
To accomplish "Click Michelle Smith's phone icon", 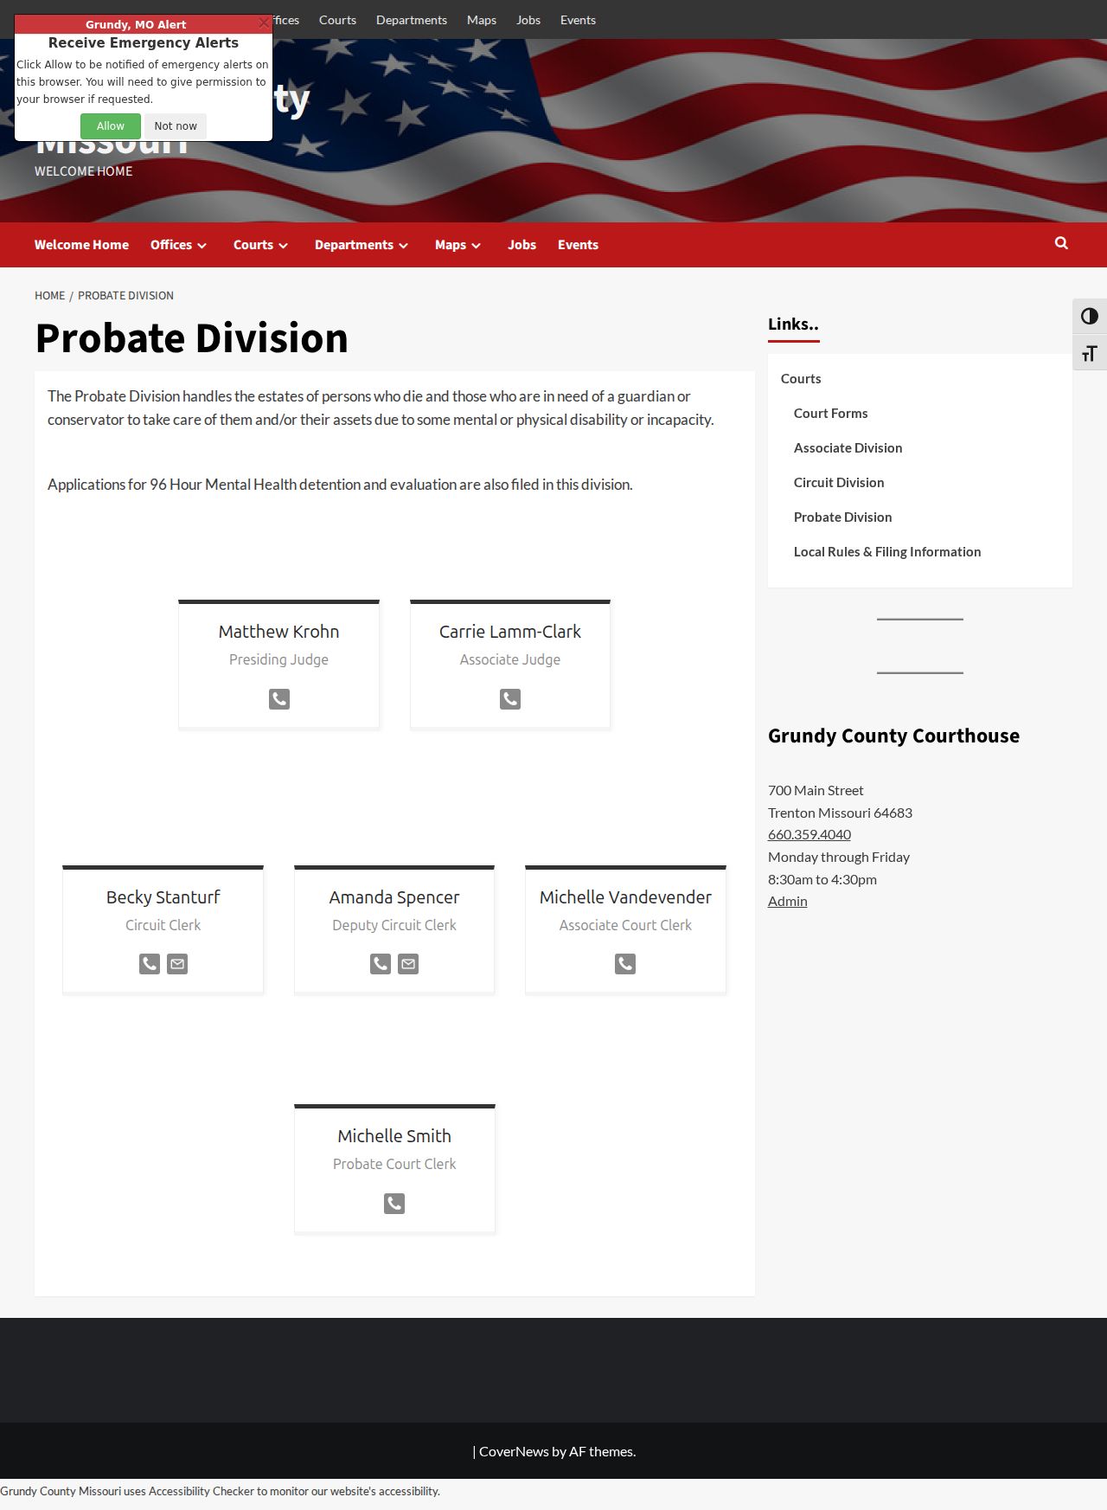I will coord(394,1204).
